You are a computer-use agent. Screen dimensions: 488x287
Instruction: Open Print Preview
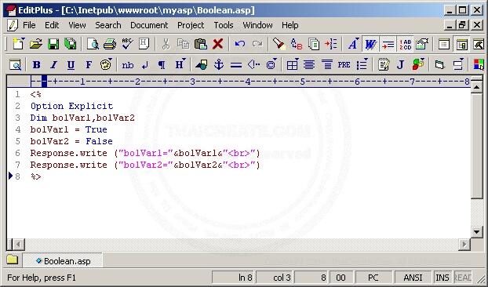(x=93, y=44)
